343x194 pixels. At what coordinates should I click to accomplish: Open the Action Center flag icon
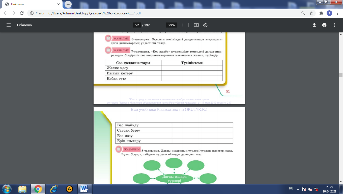304,189
